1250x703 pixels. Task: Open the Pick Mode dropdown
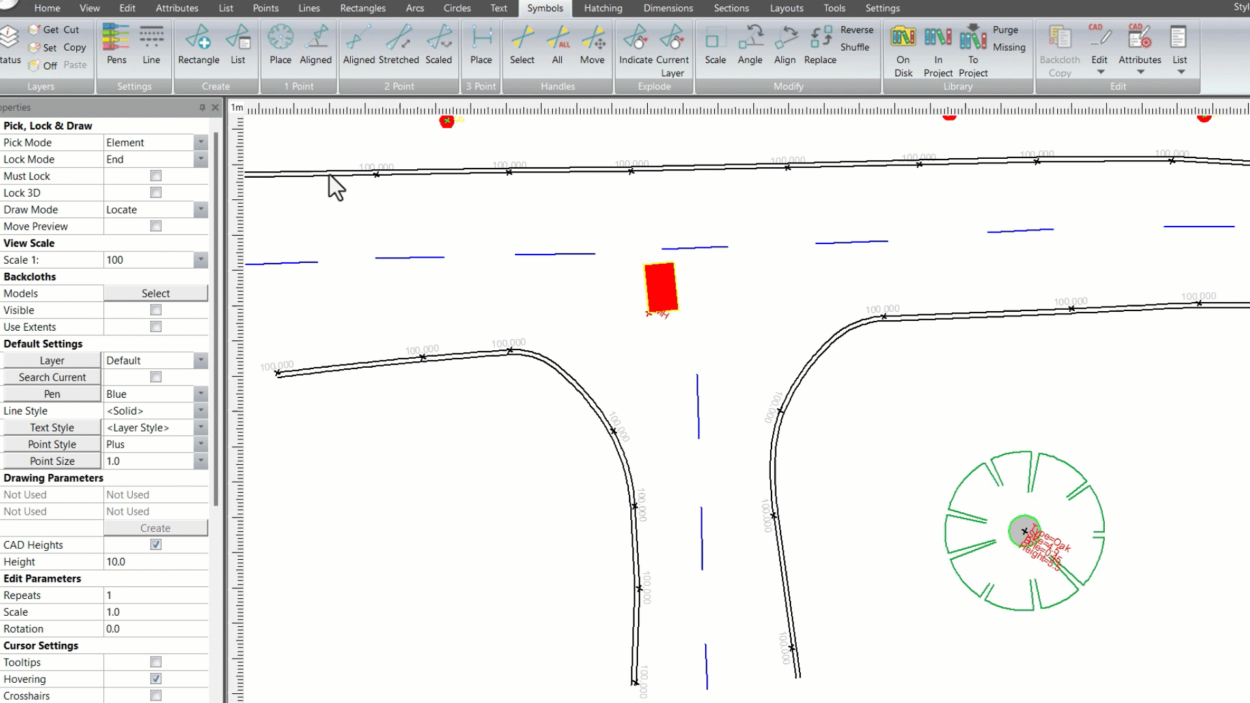click(201, 142)
